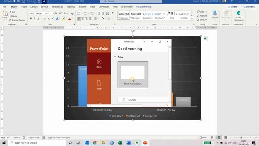Click the Undo icon

[28, 1]
